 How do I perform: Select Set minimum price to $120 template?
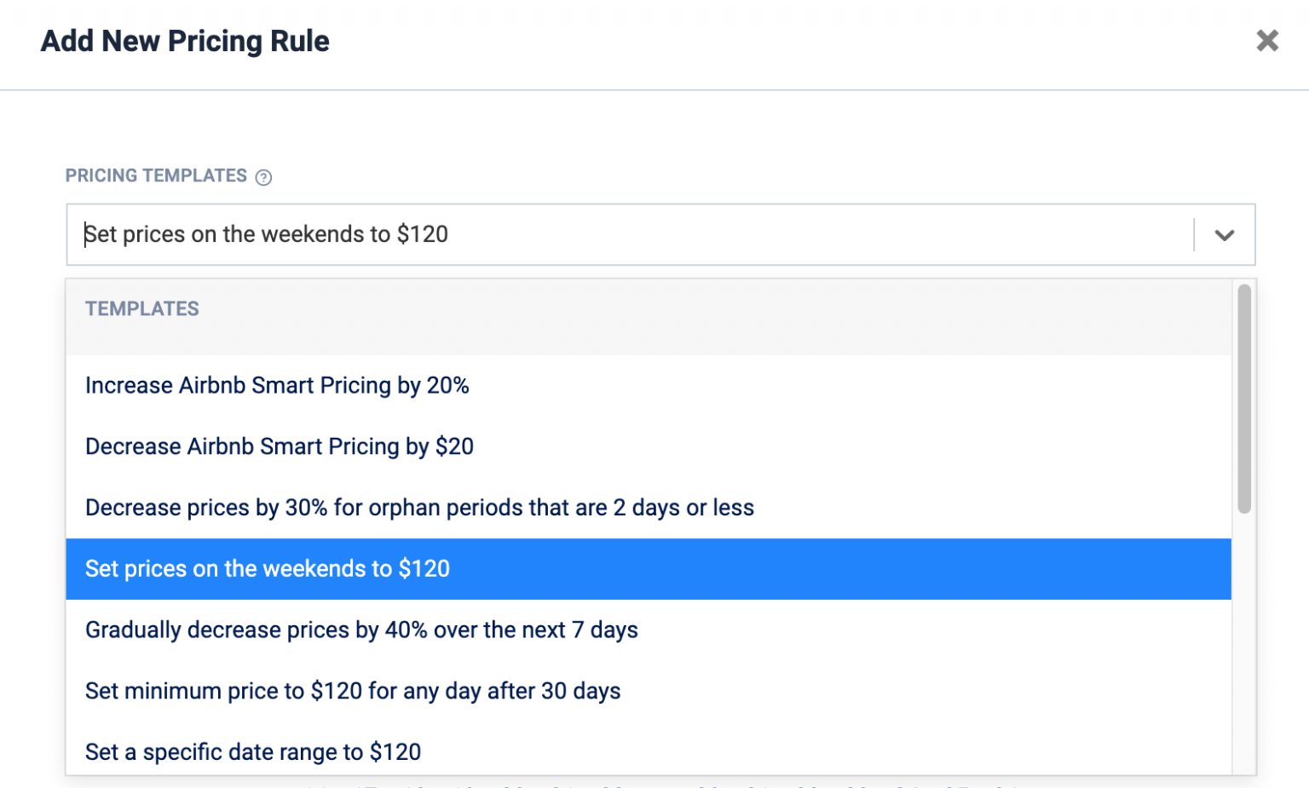[x=353, y=691]
